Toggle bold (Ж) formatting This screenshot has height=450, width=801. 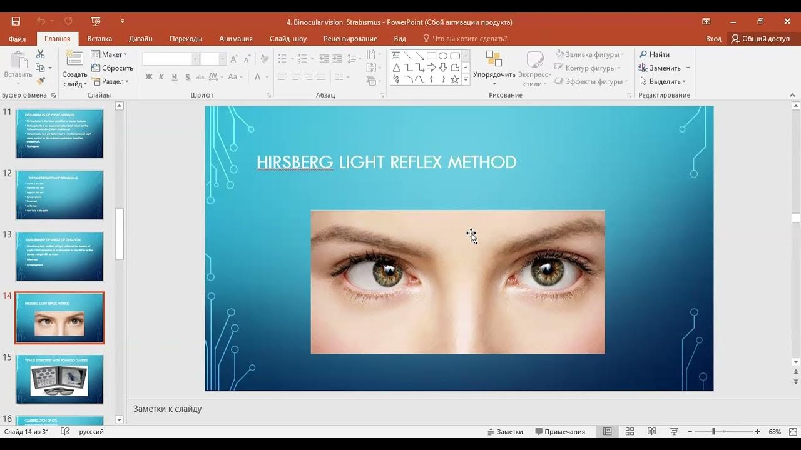(149, 77)
